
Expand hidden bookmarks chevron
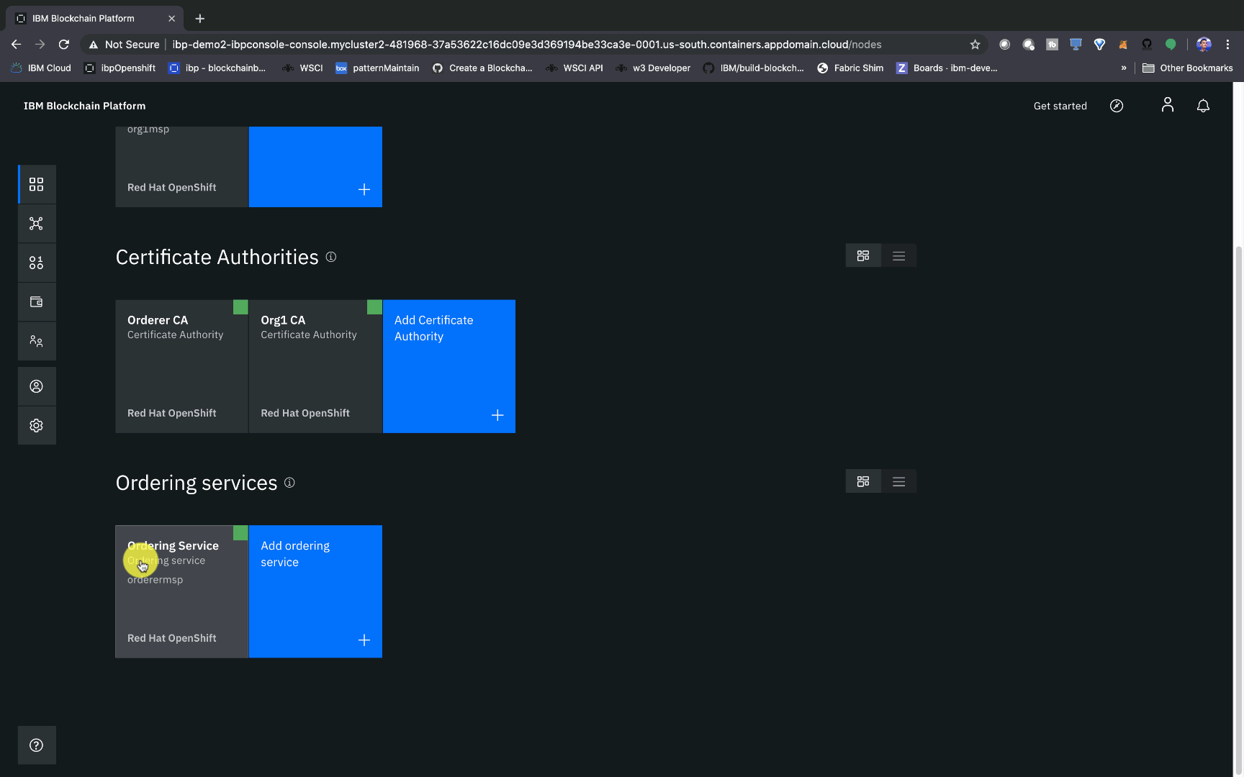pyautogui.click(x=1123, y=68)
